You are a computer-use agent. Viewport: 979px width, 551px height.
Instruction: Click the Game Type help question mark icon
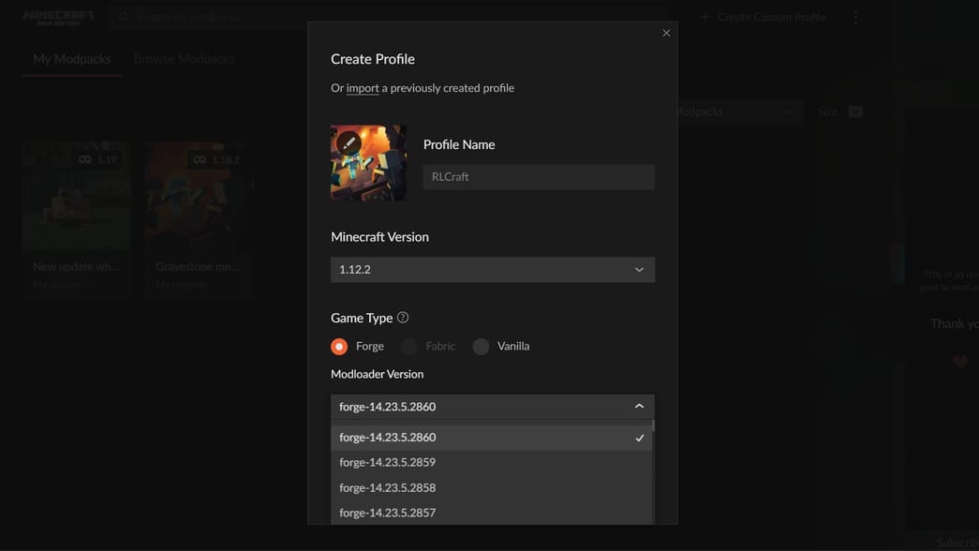click(403, 318)
